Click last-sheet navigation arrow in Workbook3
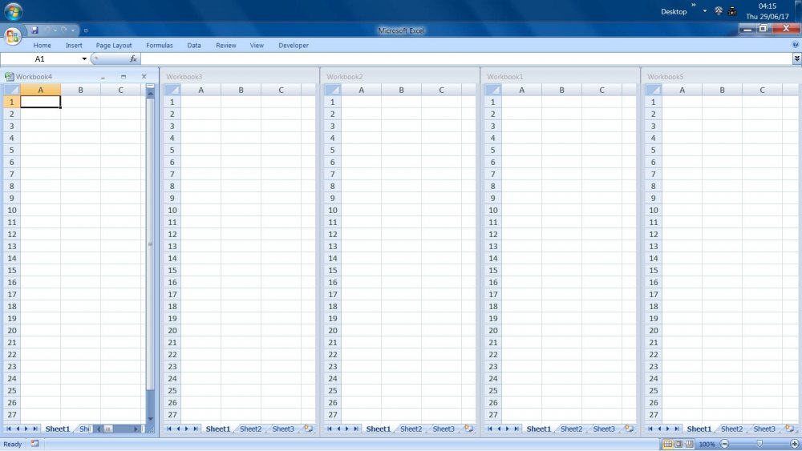The height and width of the screenshot is (451, 802). tap(196, 429)
